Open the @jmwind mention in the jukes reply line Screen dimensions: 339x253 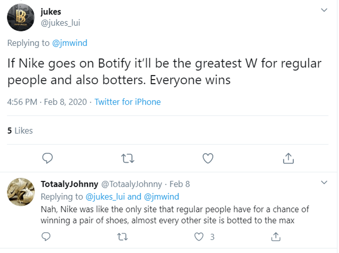[x=70, y=43]
